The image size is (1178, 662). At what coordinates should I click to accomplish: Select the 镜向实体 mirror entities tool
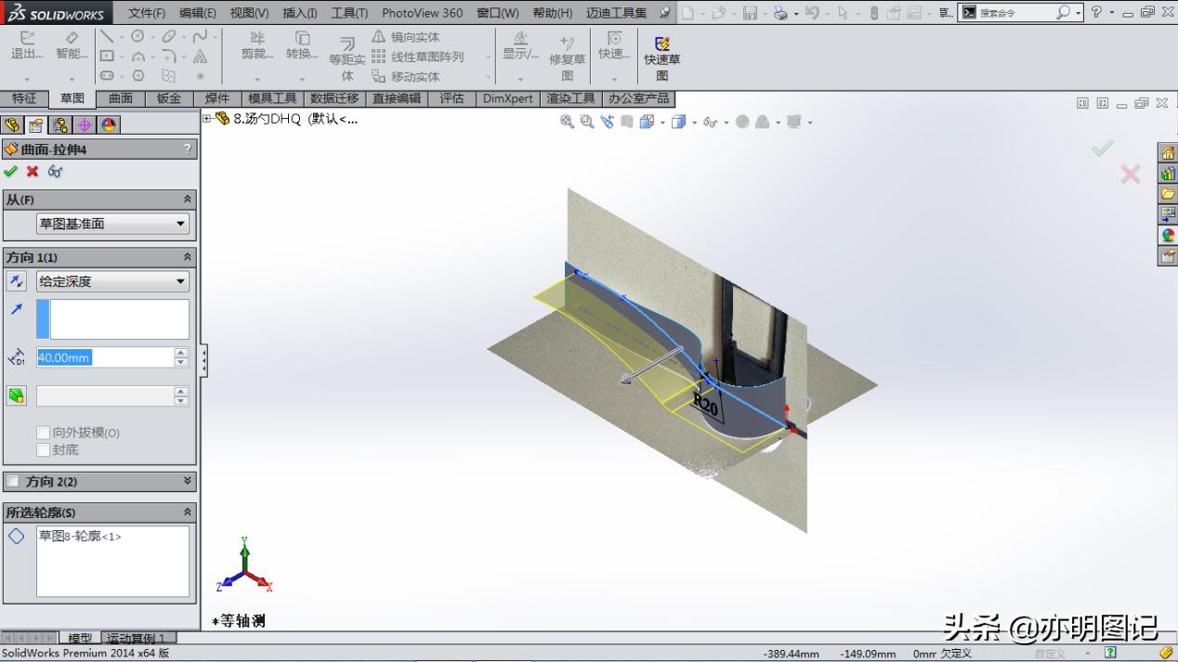412,36
